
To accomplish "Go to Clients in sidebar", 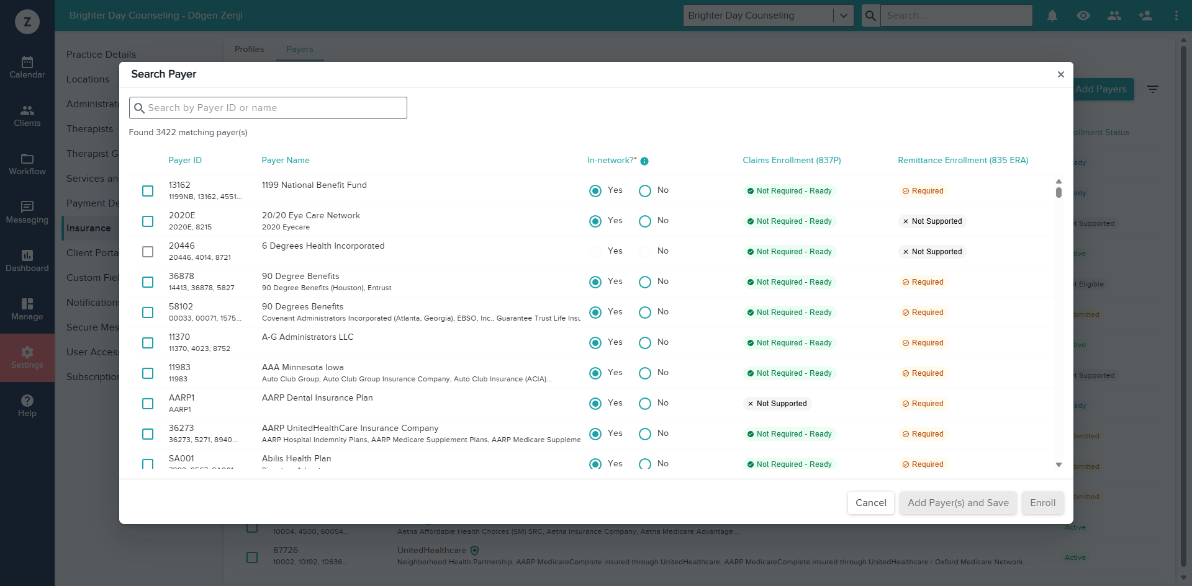I will (x=27, y=116).
